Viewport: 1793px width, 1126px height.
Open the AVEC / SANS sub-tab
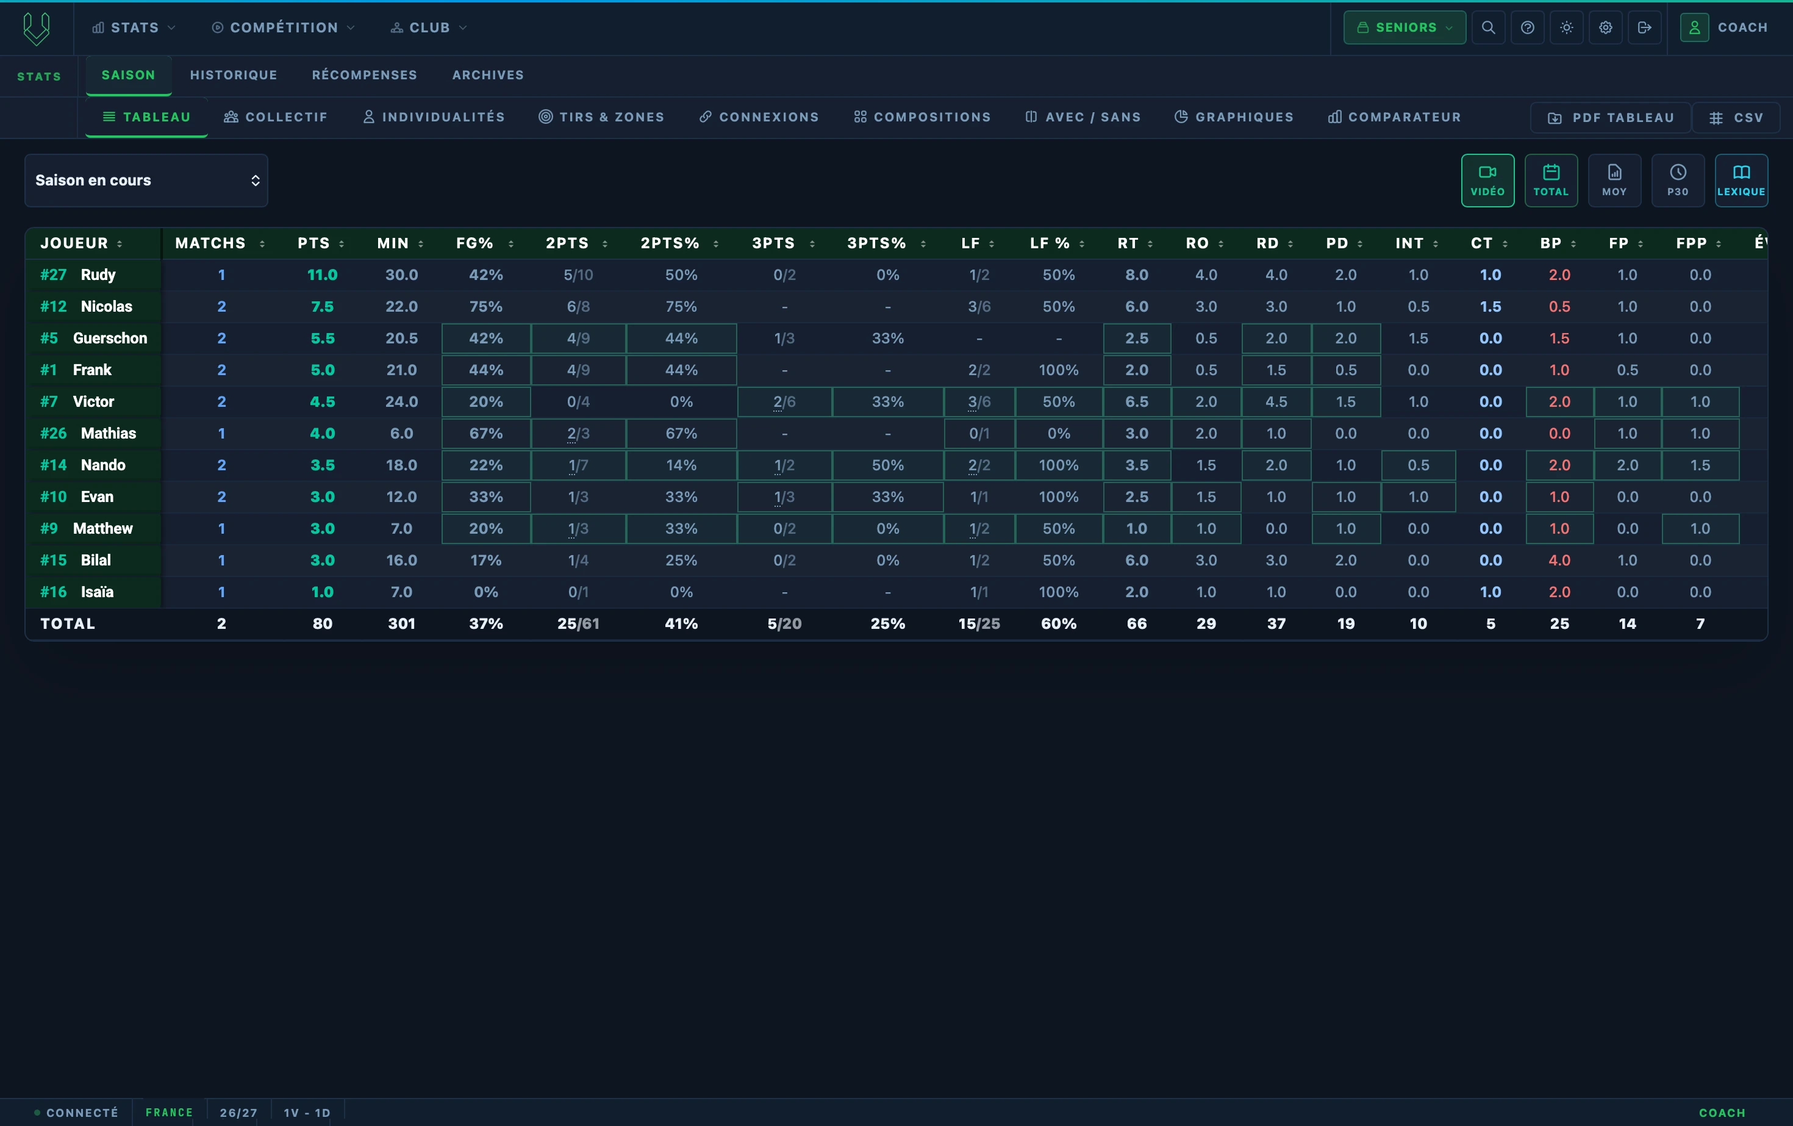coord(1083,117)
